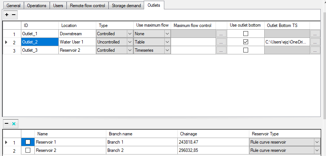The width and height of the screenshot is (326, 156).
Task: Click the Use outlet bottom column header
Action: click(x=246, y=25)
